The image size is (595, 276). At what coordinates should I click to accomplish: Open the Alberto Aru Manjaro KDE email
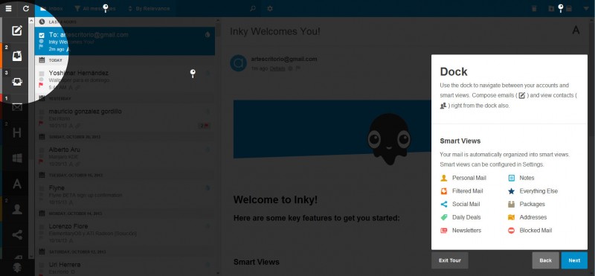click(x=125, y=157)
